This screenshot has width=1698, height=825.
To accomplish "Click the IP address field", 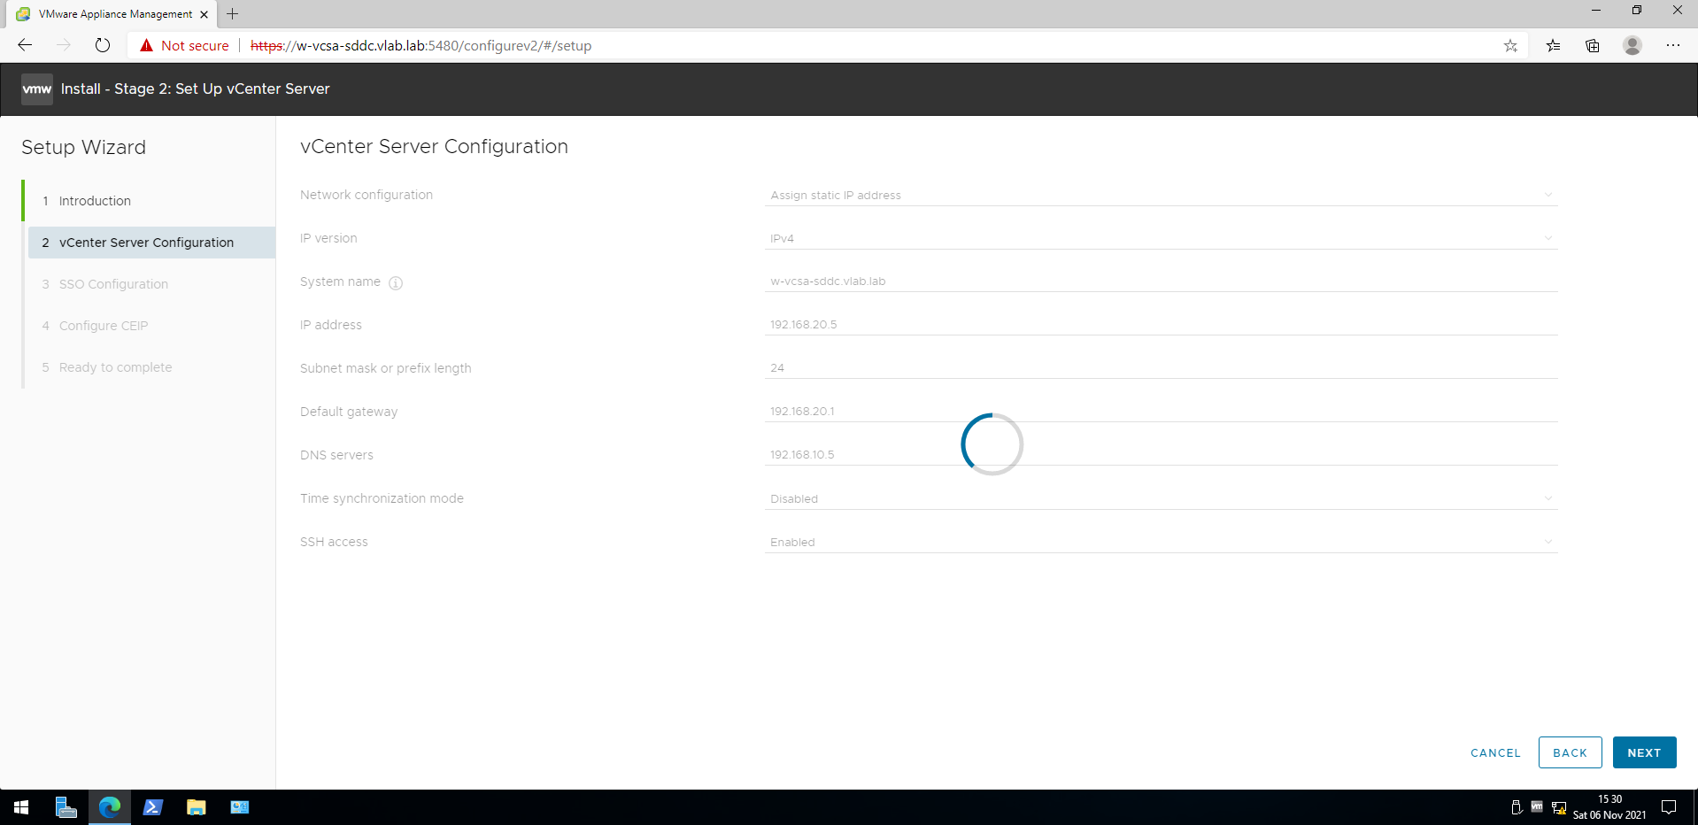I will coord(1161,325).
